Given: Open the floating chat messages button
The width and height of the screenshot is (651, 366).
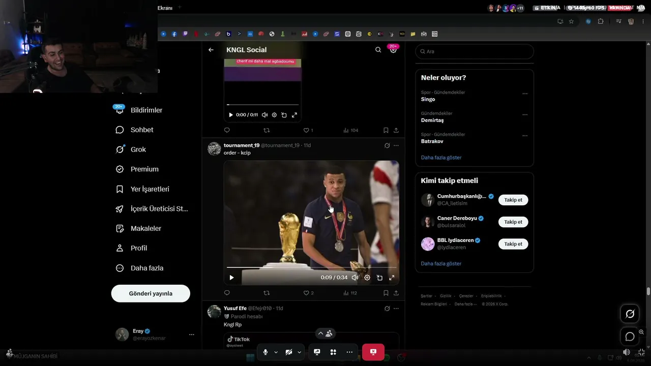Looking at the screenshot, I should point(630,337).
